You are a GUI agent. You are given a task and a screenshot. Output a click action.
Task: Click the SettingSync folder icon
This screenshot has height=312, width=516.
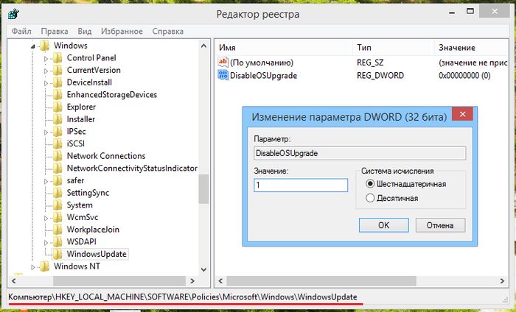coord(57,193)
